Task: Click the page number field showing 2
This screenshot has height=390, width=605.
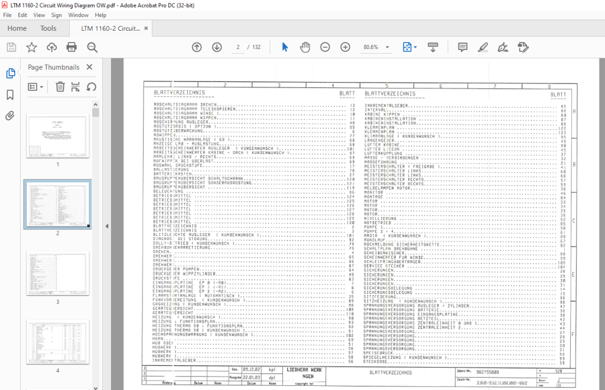Action: point(238,47)
